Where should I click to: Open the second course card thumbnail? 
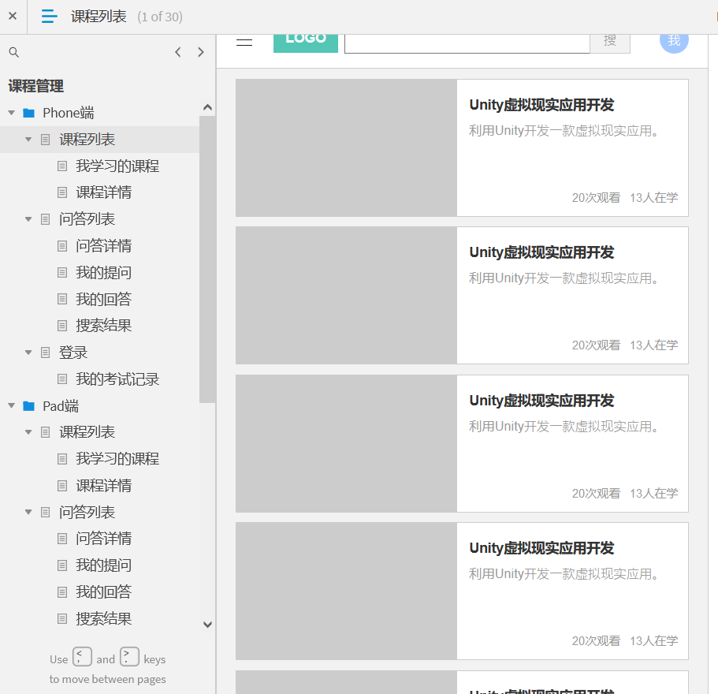click(346, 296)
